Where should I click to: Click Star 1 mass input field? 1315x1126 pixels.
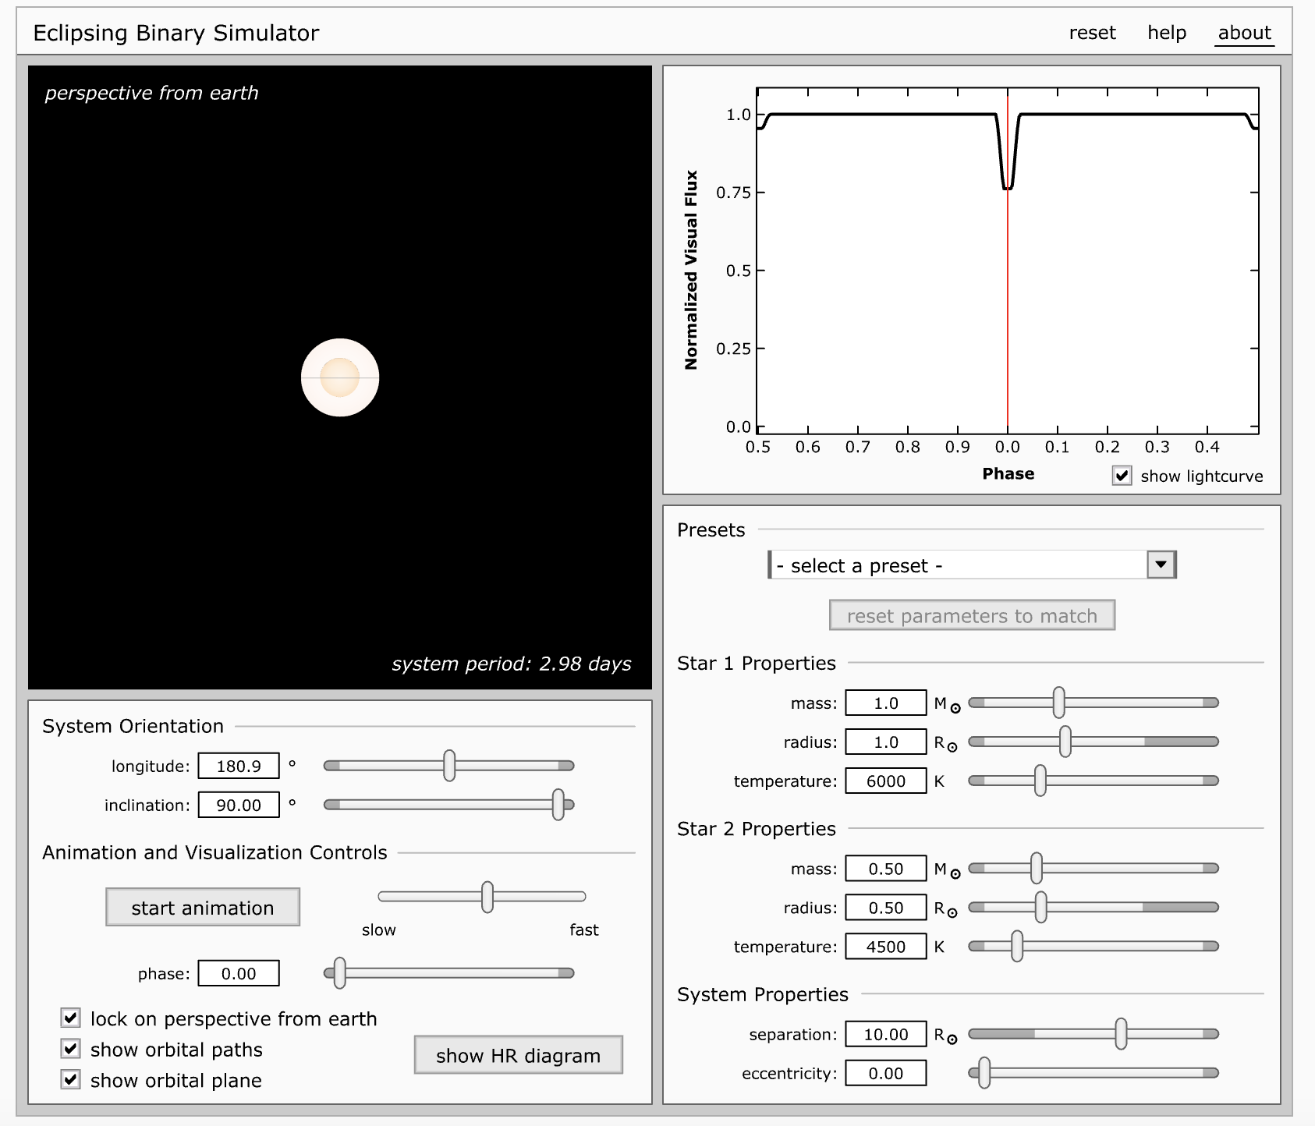pyautogui.click(x=886, y=703)
